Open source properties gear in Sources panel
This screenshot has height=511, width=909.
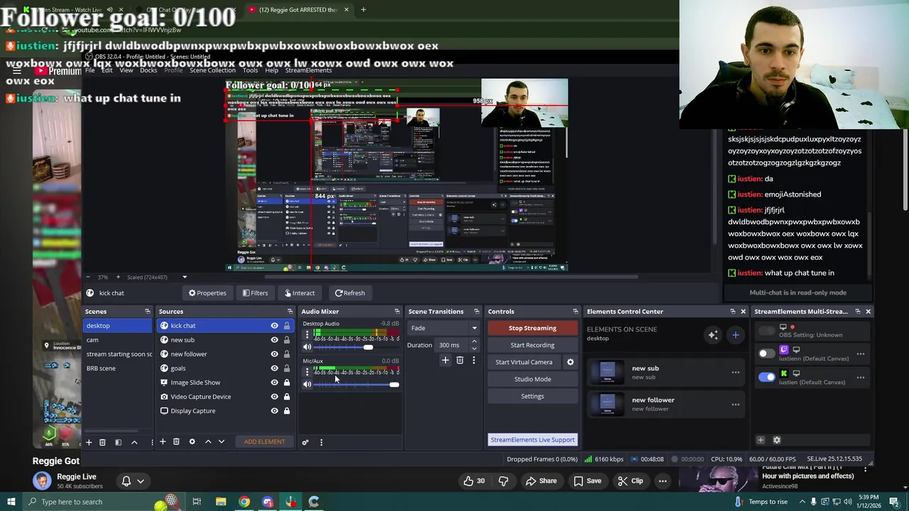192,441
